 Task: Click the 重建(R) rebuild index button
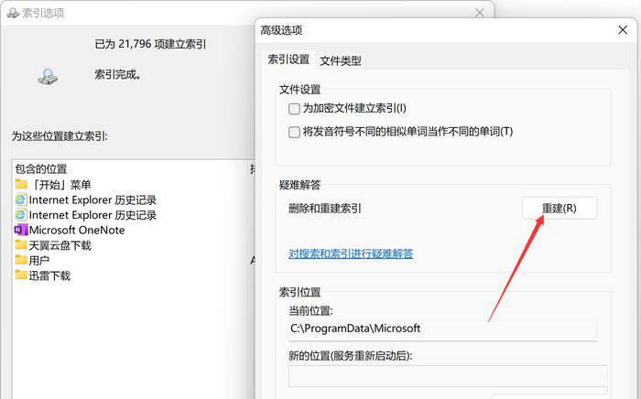pyautogui.click(x=559, y=209)
